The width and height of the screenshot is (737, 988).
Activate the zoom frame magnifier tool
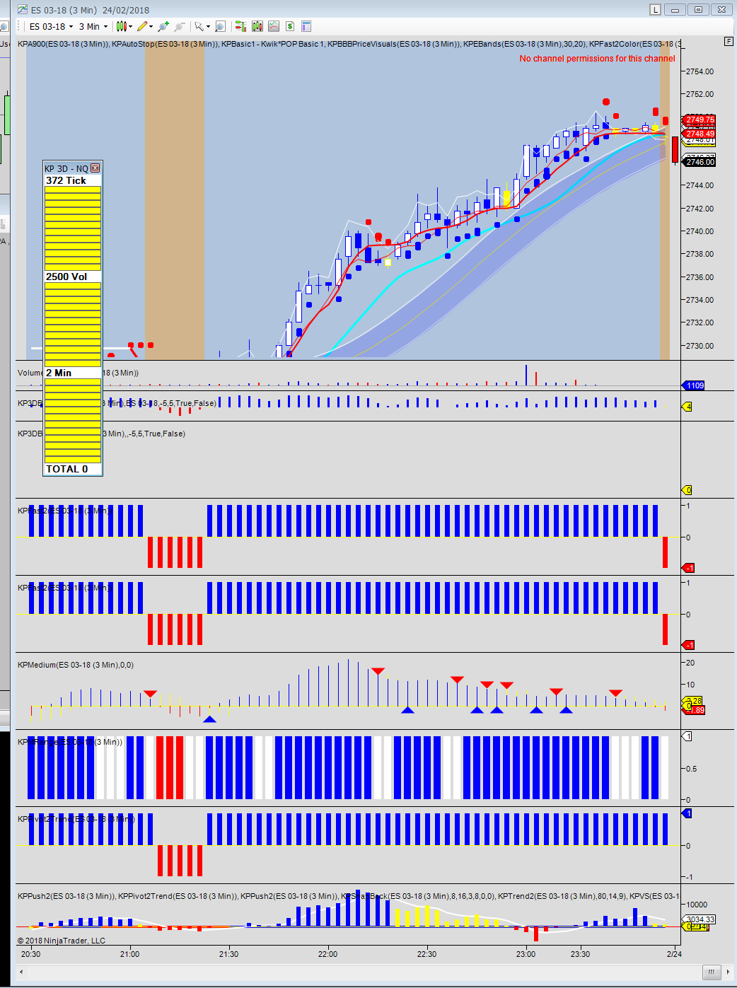pos(220,26)
